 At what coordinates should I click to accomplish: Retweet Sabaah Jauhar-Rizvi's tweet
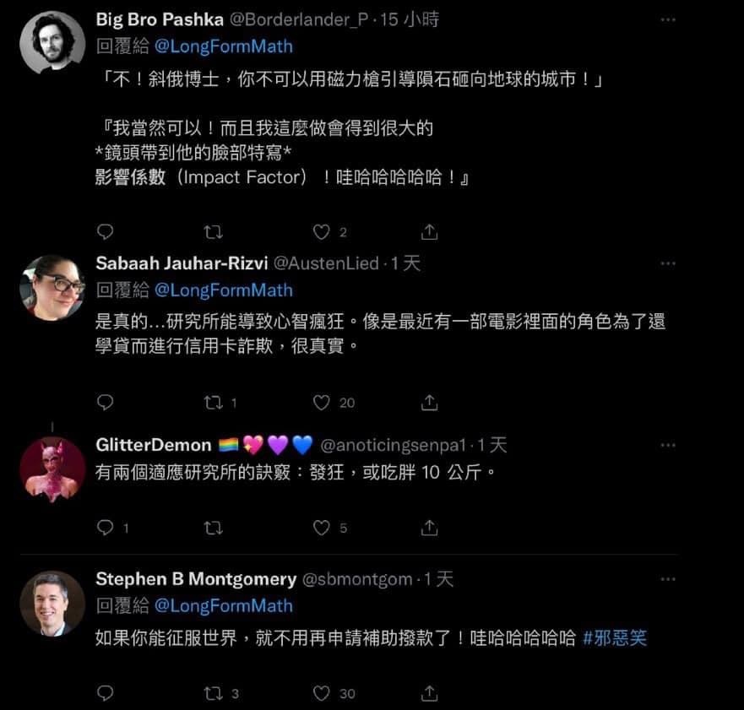(x=213, y=403)
